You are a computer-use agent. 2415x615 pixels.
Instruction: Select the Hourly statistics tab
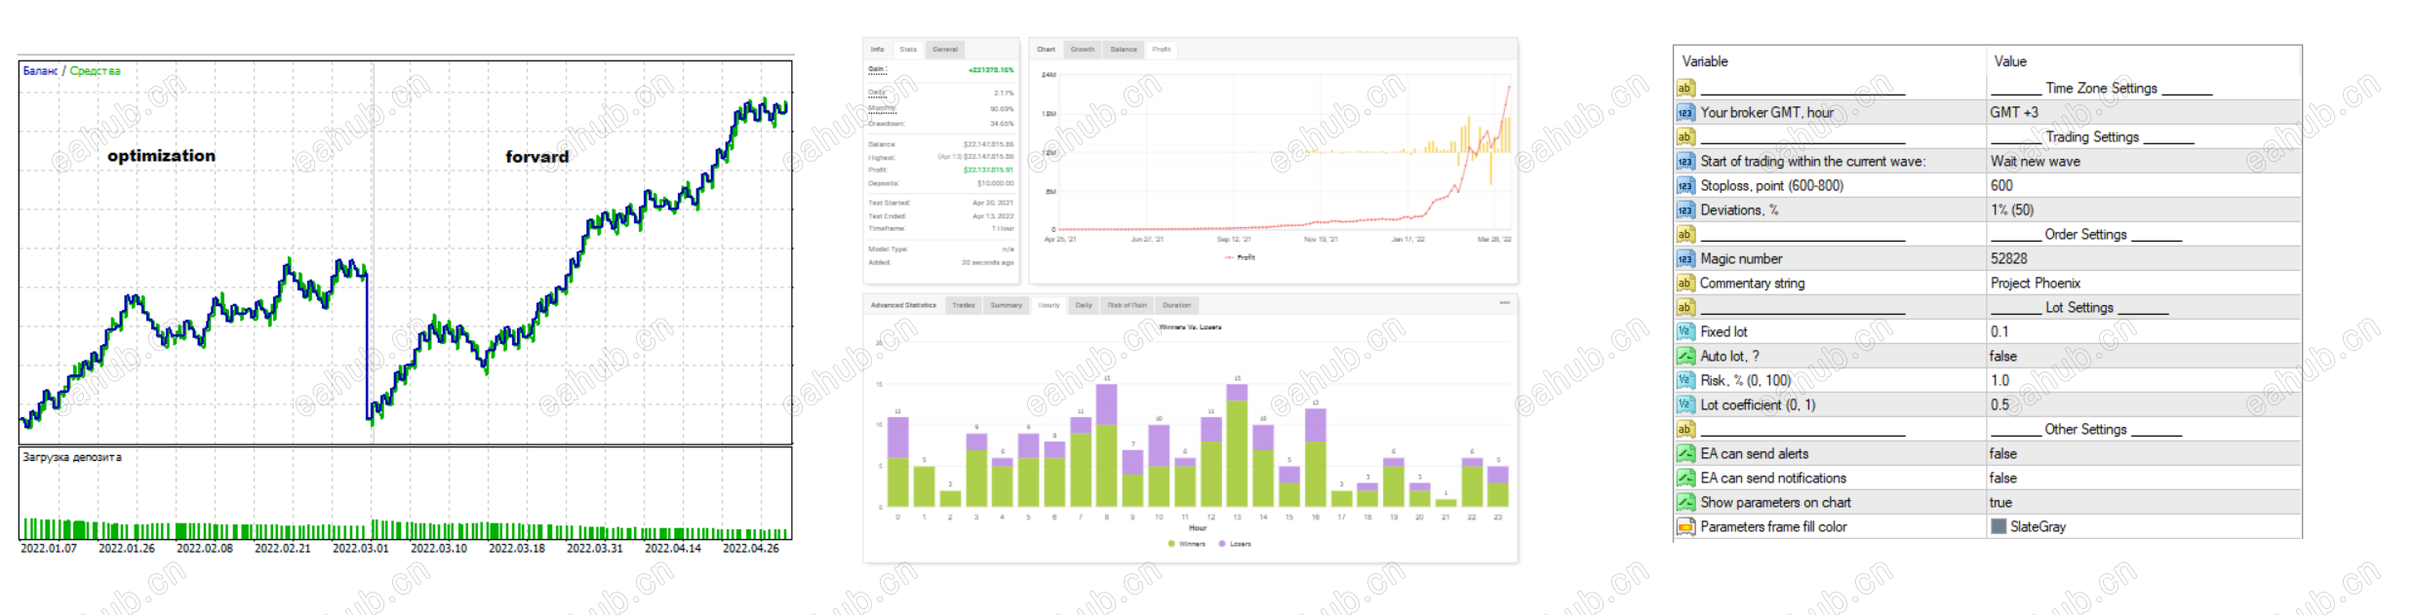1049,305
